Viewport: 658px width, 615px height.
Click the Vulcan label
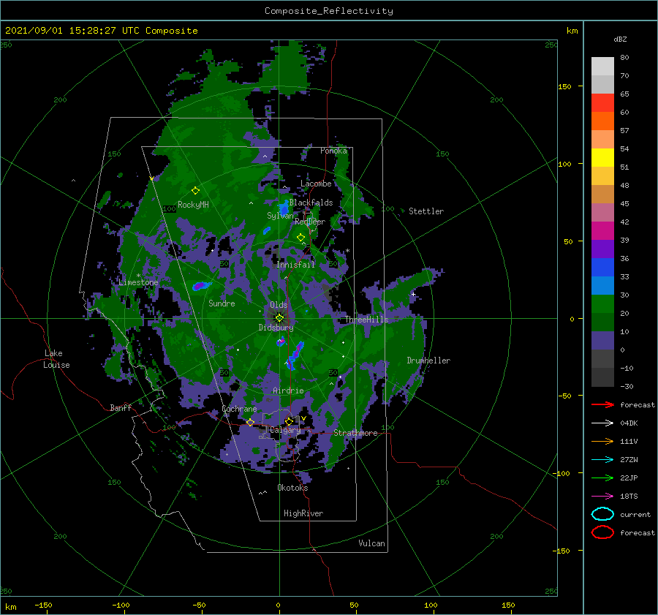pos(371,543)
